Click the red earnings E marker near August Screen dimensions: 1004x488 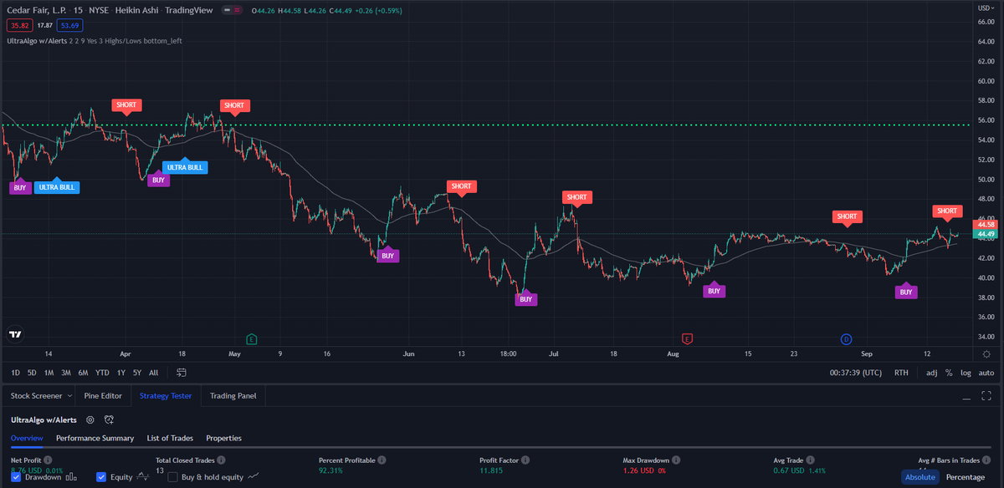(687, 338)
